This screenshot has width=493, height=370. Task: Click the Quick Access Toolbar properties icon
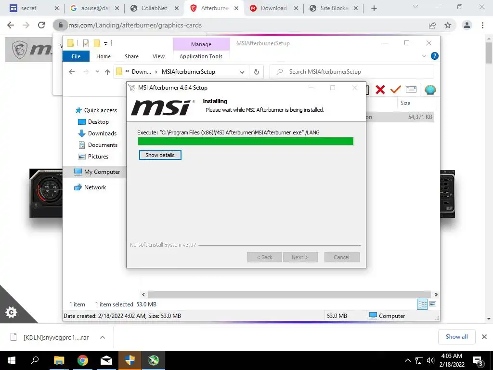point(86,44)
